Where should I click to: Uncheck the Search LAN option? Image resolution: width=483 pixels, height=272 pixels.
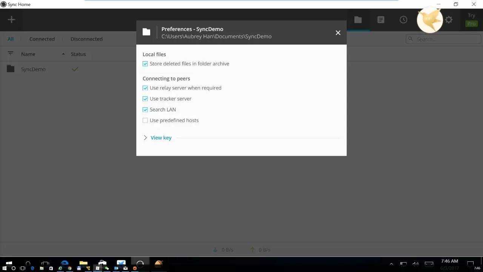145,110
